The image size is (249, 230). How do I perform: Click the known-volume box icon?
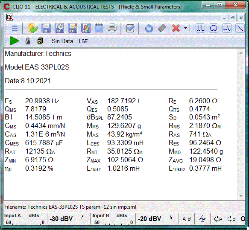pos(40,41)
